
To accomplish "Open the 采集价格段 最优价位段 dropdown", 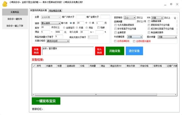I will (58, 41).
